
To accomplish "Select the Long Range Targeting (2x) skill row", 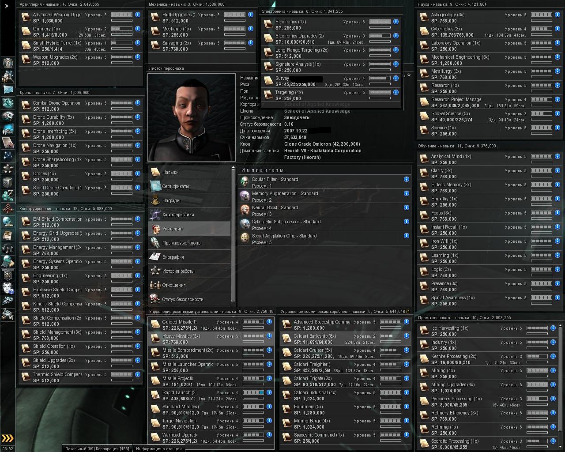I will [x=331, y=53].
